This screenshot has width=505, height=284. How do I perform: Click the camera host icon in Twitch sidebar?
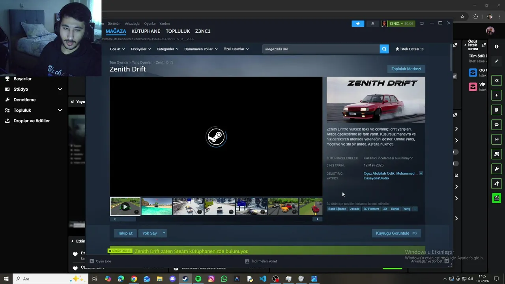tap(496, 154)
